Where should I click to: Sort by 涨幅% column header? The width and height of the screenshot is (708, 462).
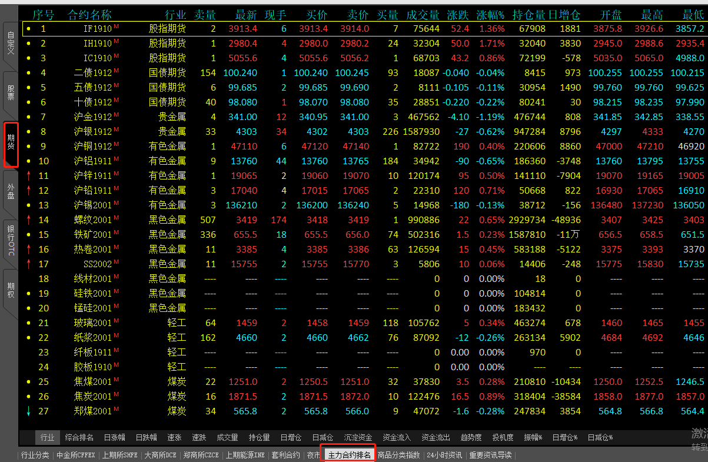tap(490, 14)
